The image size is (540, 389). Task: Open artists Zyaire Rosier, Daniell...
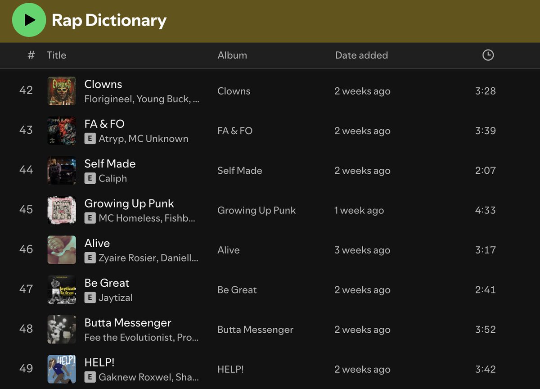tap(148, 258)
